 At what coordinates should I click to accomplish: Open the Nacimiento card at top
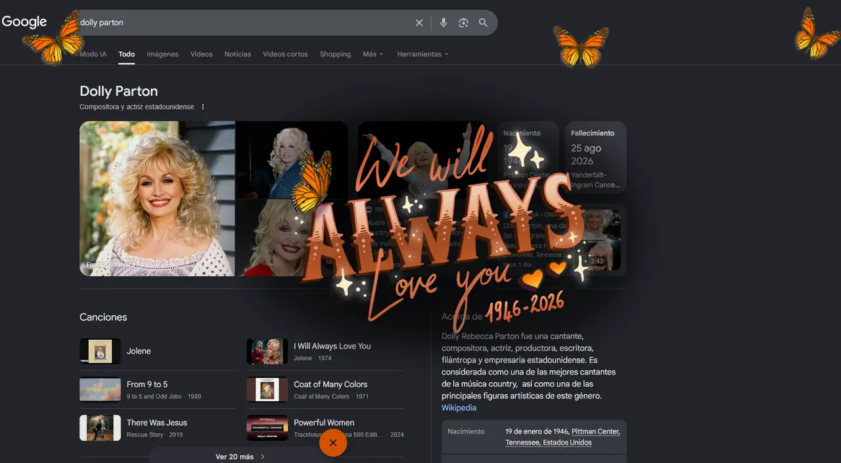(528, 158)
